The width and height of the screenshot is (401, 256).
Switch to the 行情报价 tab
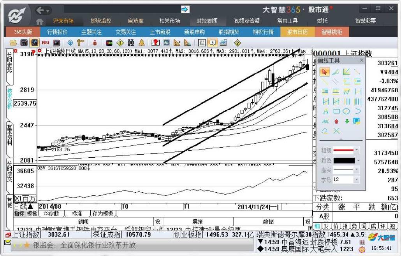(57, 32)
